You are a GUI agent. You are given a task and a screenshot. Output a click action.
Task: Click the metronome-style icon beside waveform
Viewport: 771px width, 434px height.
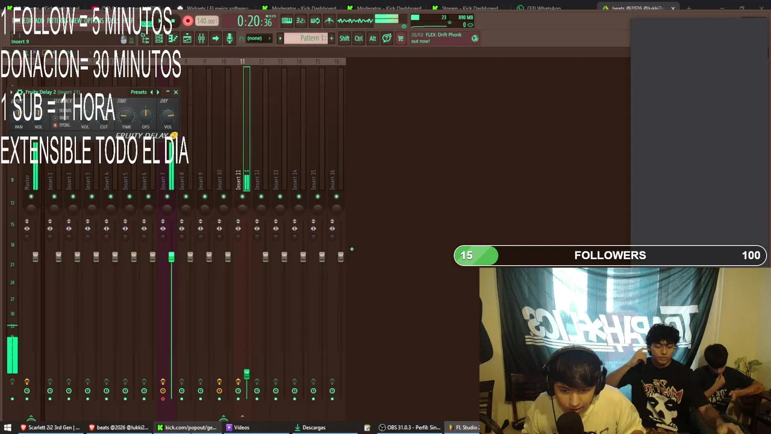[x=329, y=21]
